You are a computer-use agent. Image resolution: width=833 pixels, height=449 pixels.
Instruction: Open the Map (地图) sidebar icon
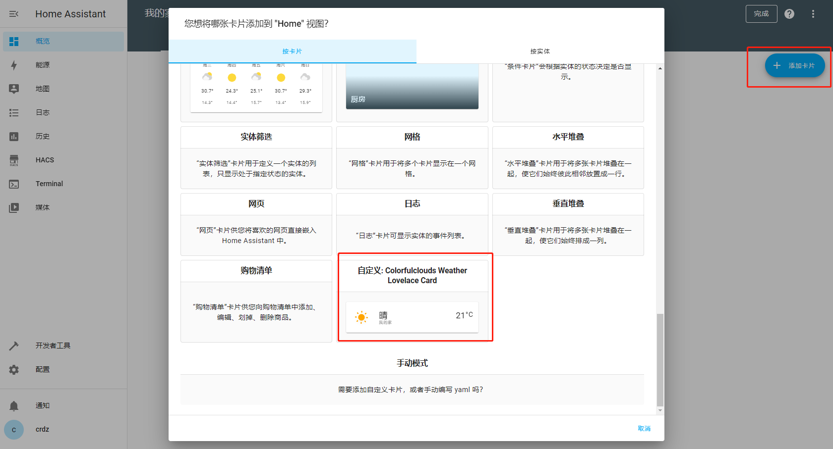click(14, 89)
